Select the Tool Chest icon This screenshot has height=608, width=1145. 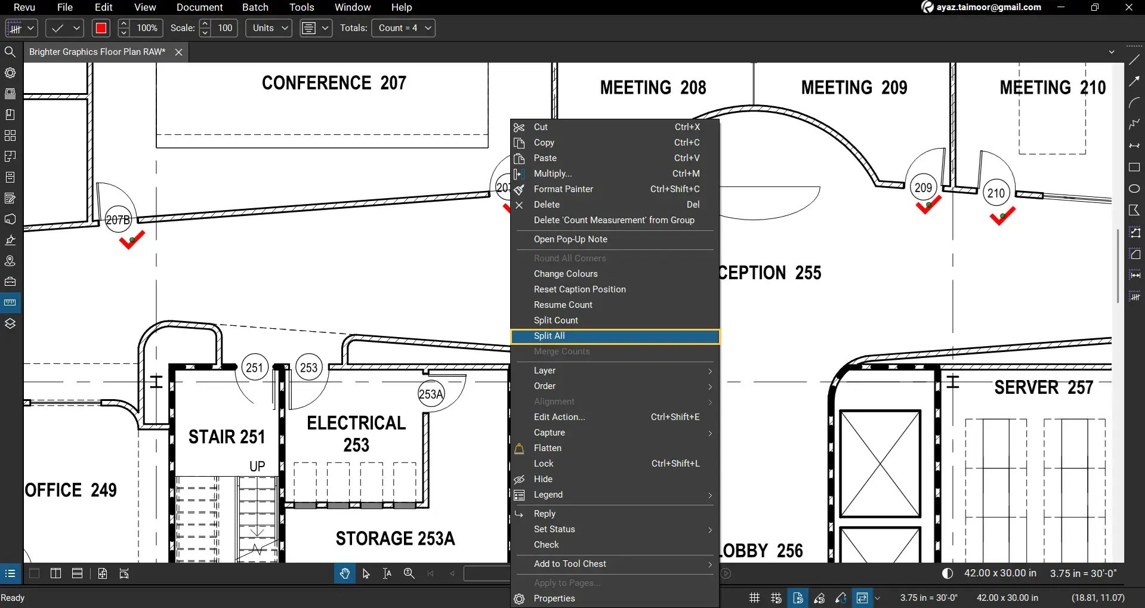[10, 281]
